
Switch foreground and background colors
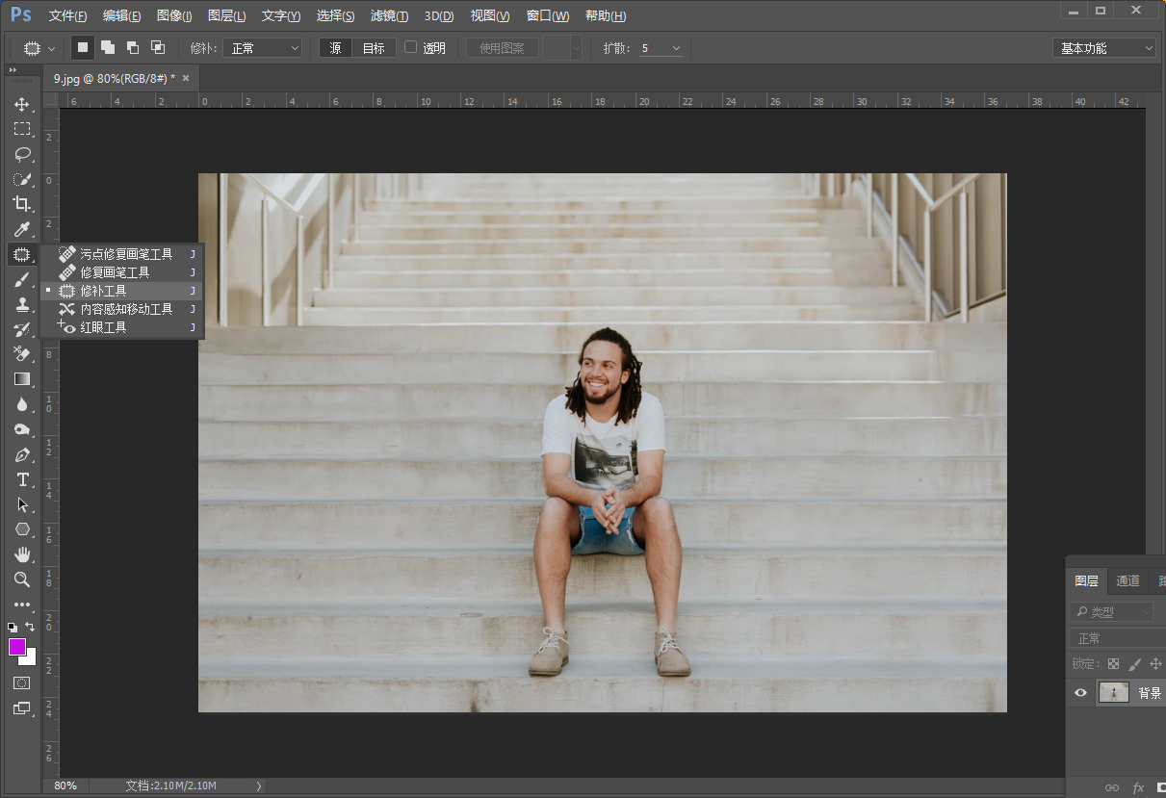click(30, 627)
